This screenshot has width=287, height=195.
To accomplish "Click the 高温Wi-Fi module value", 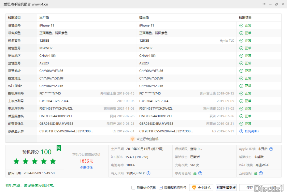I will coord(262,165).
